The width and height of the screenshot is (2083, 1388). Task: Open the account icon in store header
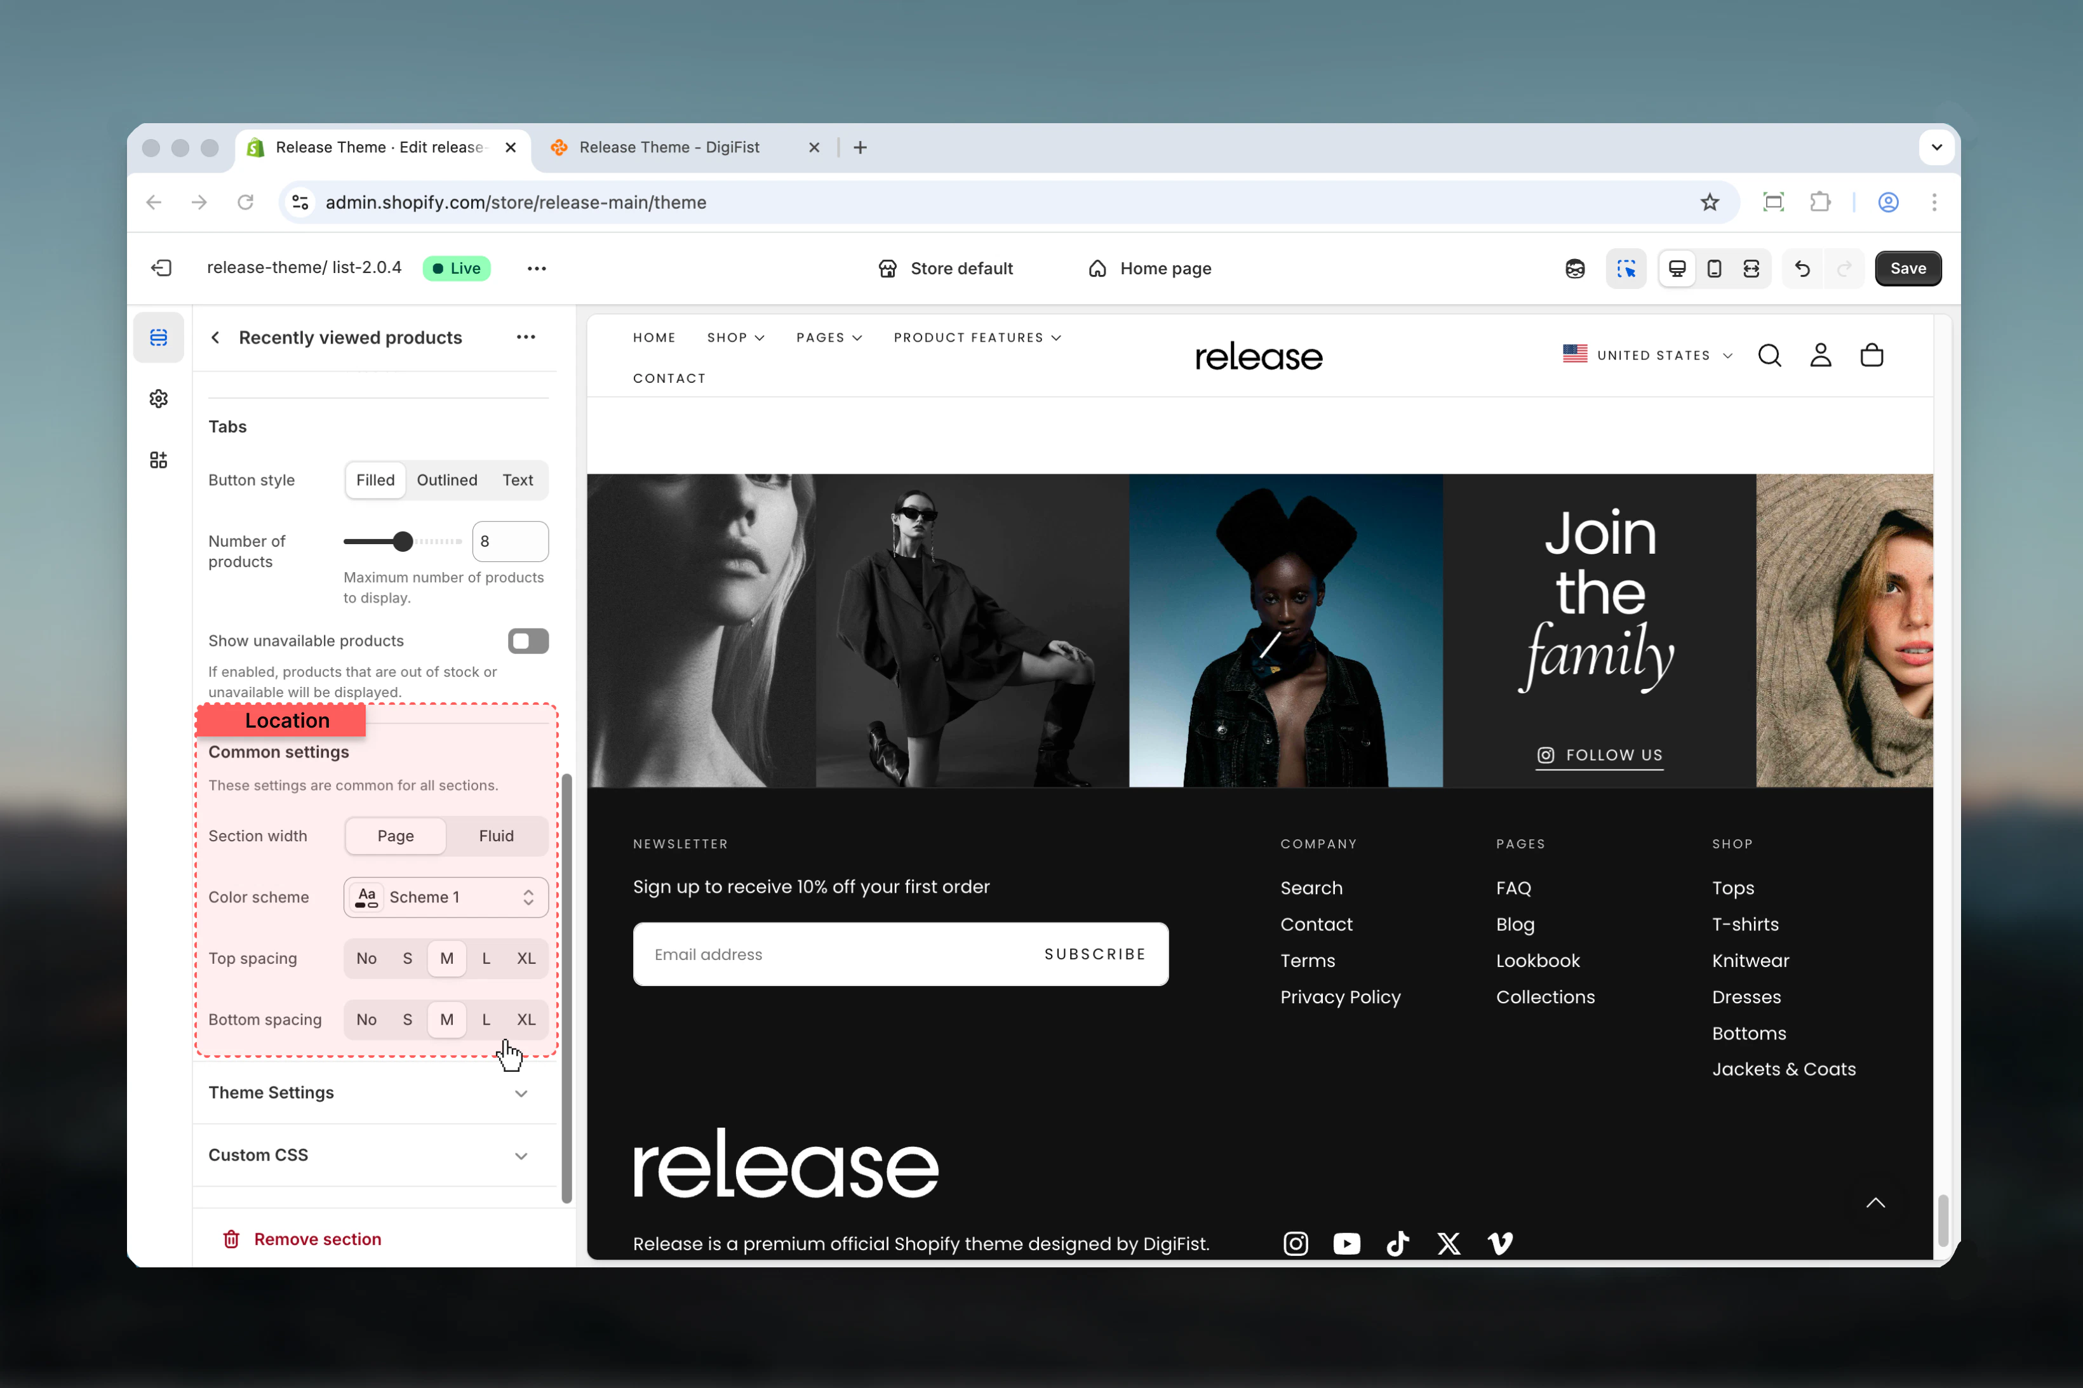[1821, 355]
